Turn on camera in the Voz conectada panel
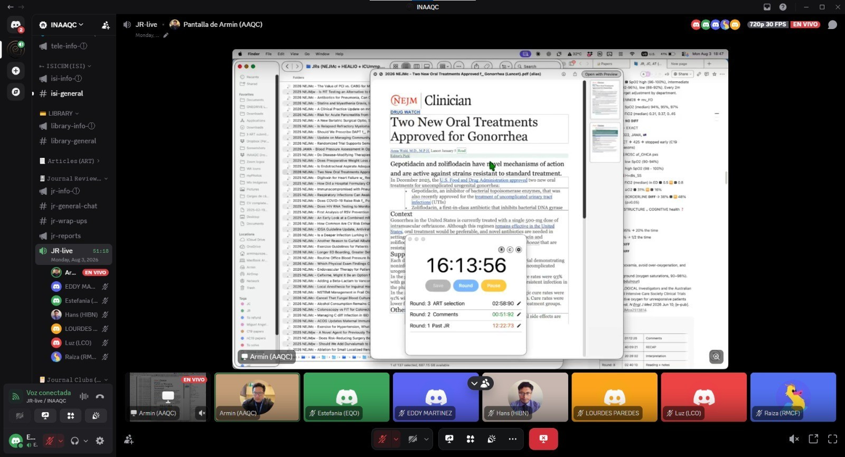 coord(20,416)
